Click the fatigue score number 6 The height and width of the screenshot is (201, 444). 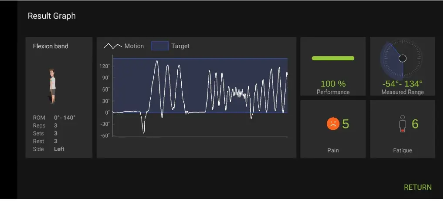coord(415,124)
